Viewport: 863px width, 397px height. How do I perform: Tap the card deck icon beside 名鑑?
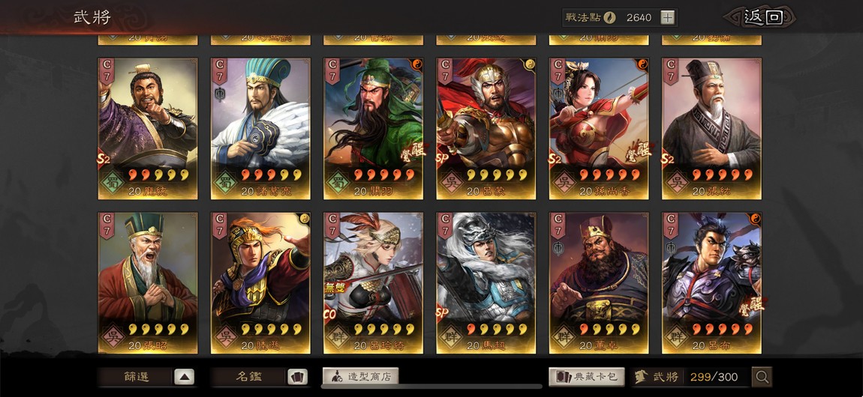pyautogui.click(x=297, y=377)
